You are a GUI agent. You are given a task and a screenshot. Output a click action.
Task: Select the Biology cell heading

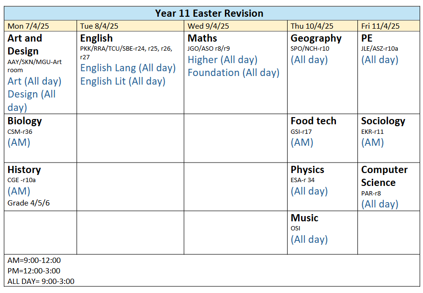[24, 121]
